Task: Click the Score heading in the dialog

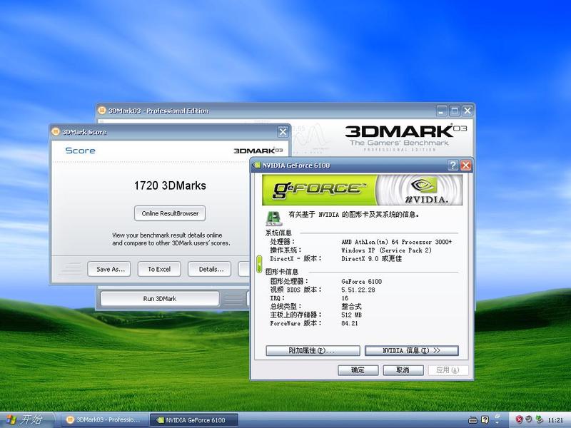Action: coord(80,151)
